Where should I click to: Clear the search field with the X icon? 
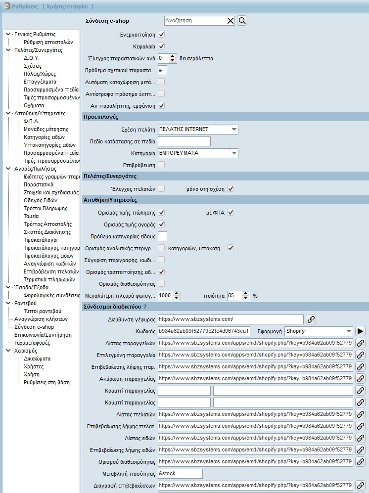231,21
